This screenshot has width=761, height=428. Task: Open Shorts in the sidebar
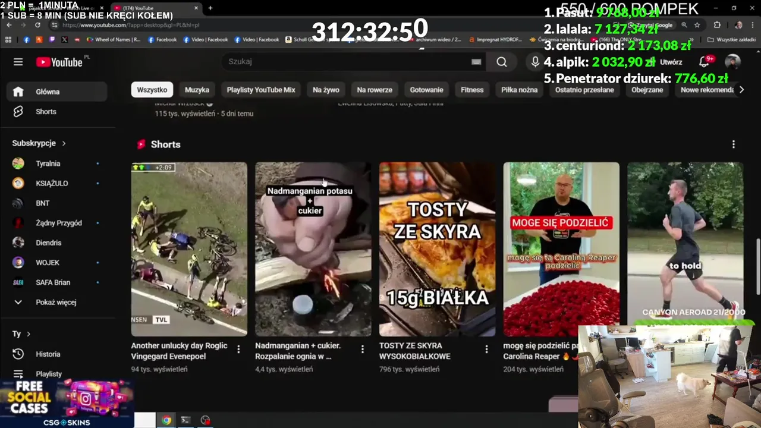tap(57, 112)
